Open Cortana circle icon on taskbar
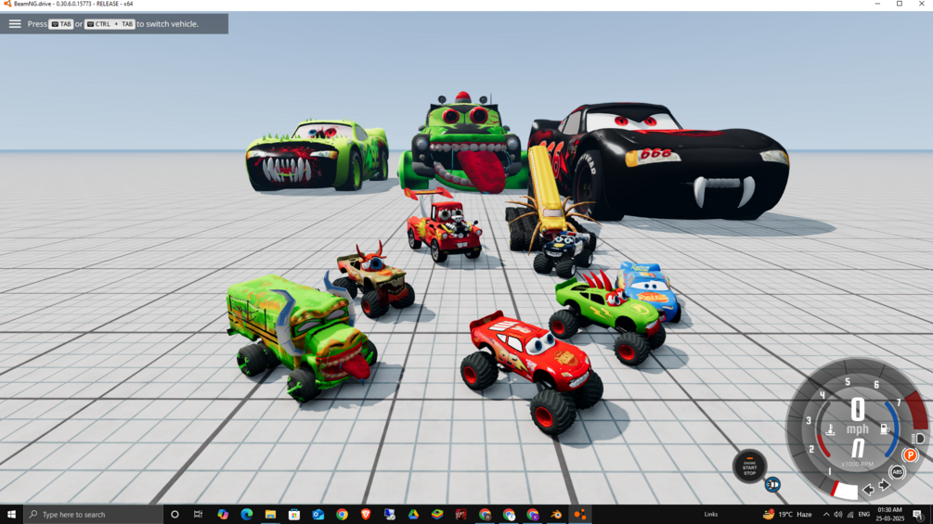This screenshot has width=933, height=524. point(175,515)
